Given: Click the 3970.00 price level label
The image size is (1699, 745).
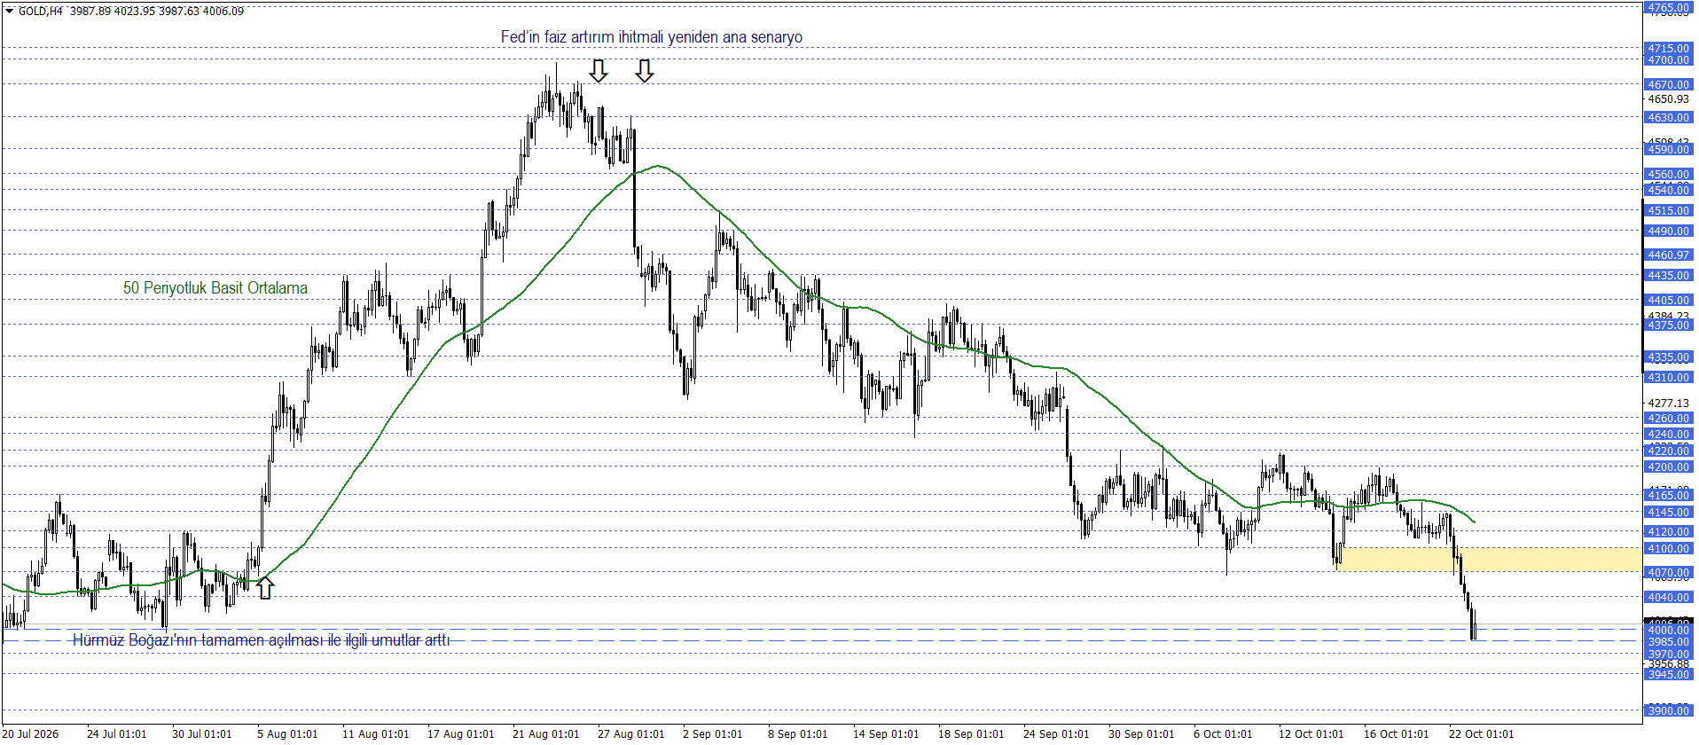Looking at the screenshot, I should pyautogui.click(x=1669, y=655).
